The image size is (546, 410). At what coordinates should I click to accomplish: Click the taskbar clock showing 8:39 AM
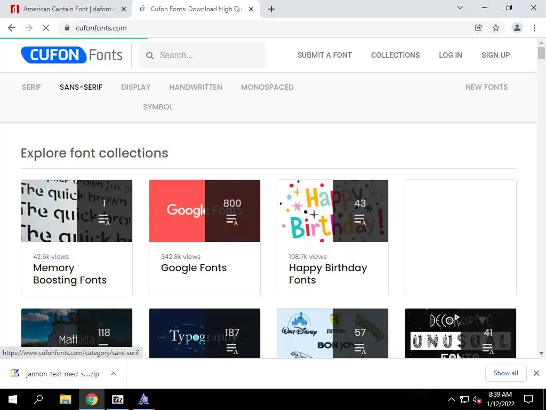click(x=500, y=399)
